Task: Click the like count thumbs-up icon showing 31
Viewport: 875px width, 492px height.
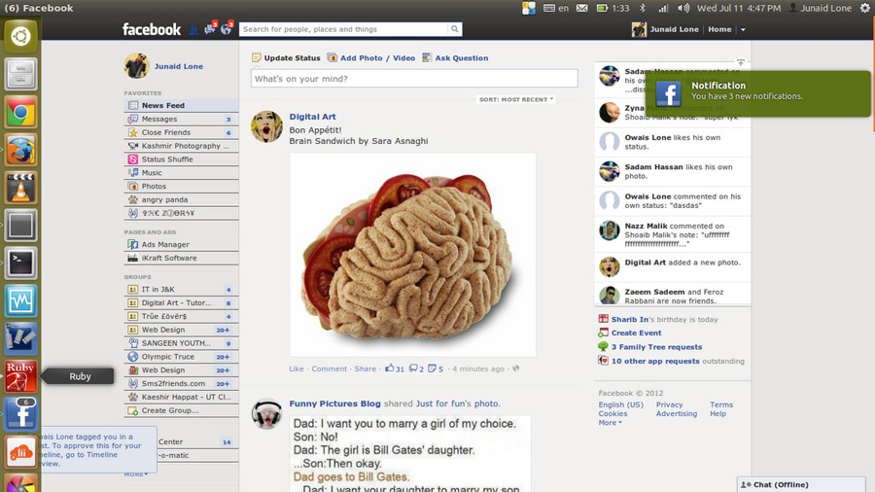Action: click(x=390, y=369)
